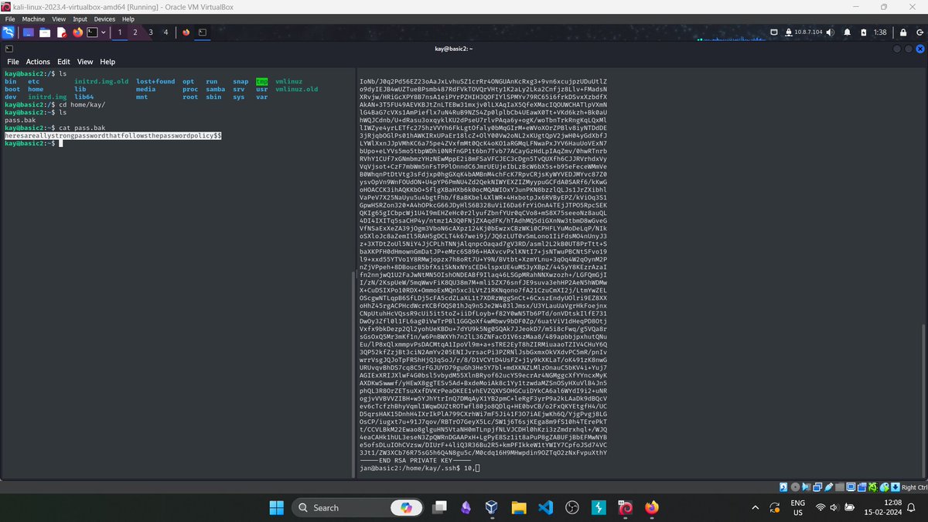The width and height of the screenshot is (928, 522).
Task: Launch the text editor from Kali panel
Action: pos(61,32)
